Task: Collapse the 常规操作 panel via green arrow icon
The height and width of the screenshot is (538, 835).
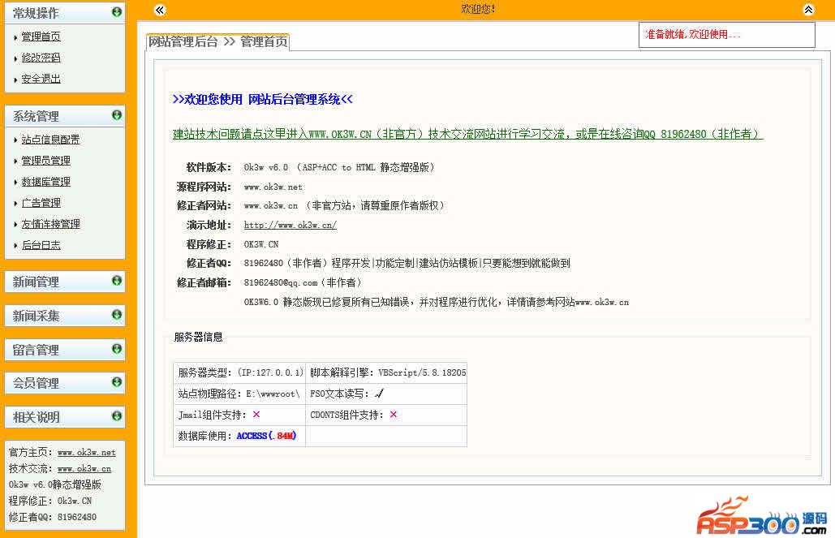Action: tap(117, 12)
